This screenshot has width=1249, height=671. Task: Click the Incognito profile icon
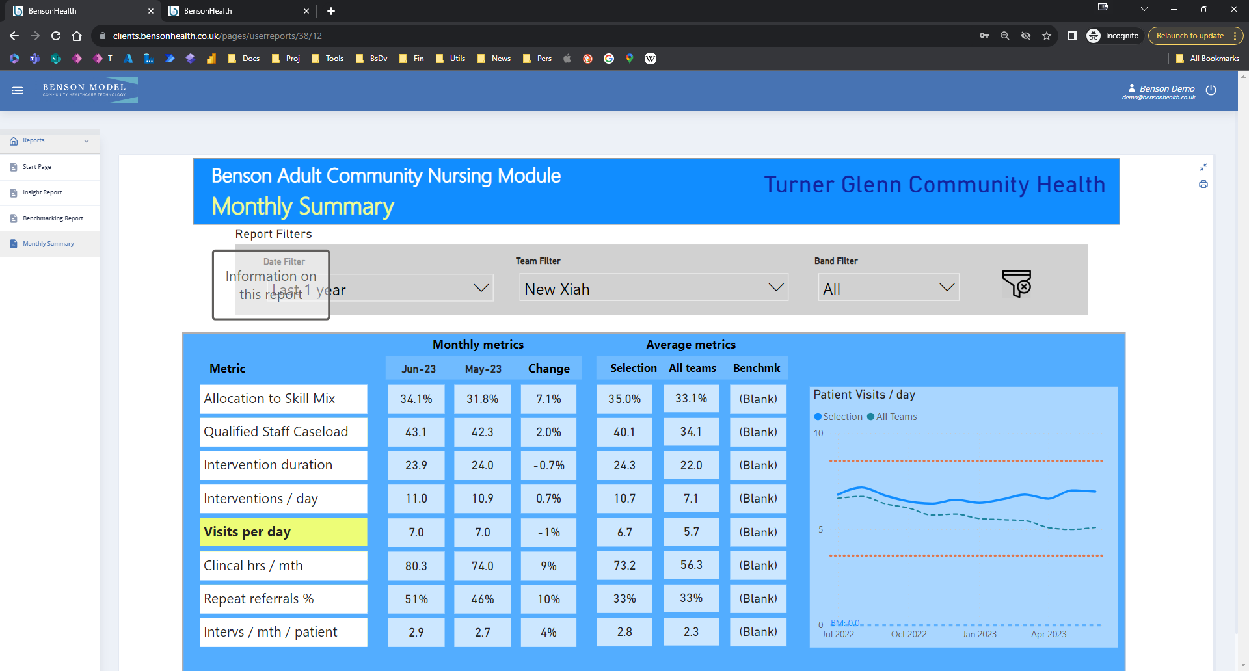tap(1093, 36)
